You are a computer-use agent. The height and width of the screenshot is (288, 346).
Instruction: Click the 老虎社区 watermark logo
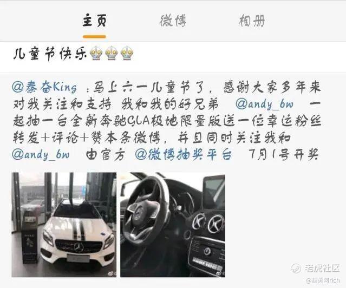(316, 268)
